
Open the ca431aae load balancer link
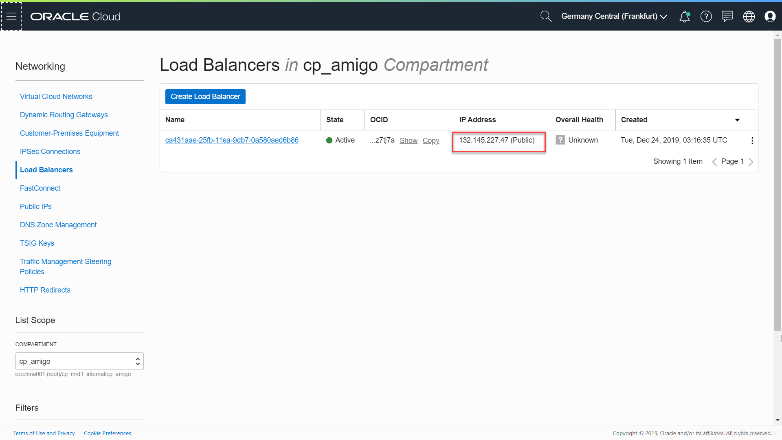pos(232,140)
